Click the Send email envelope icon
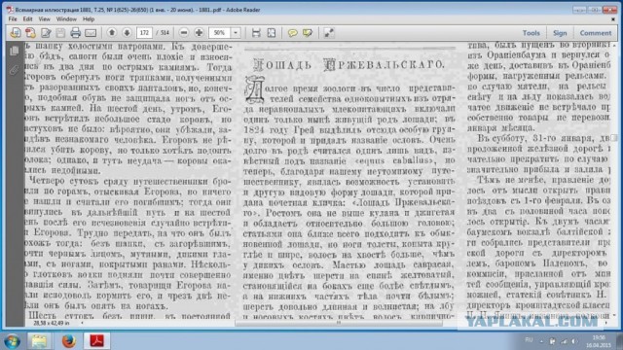 coord(91,33)
